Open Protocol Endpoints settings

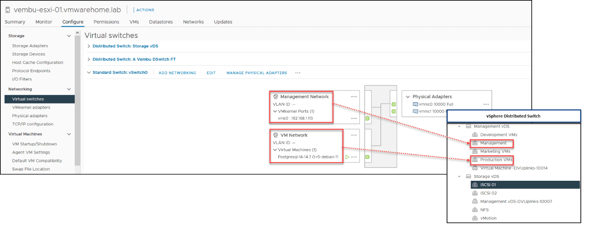pyautogui.click(x=31, y=71)
